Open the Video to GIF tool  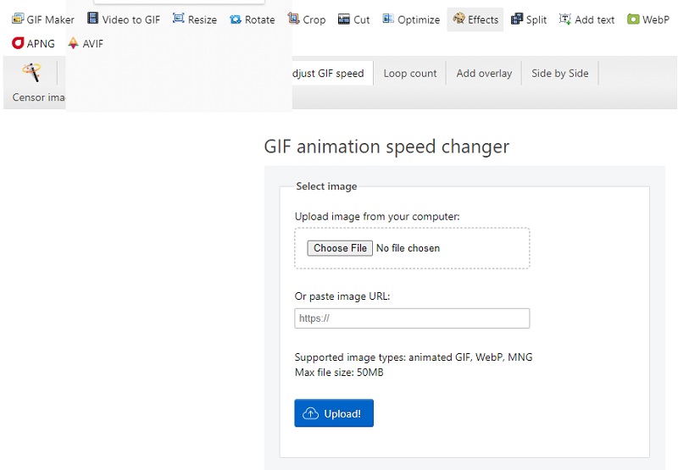(x=123, y=19)
